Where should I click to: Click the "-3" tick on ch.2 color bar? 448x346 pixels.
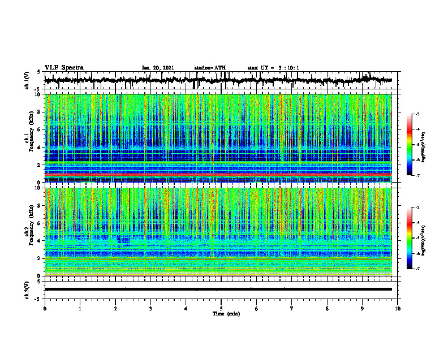point(417,207)
